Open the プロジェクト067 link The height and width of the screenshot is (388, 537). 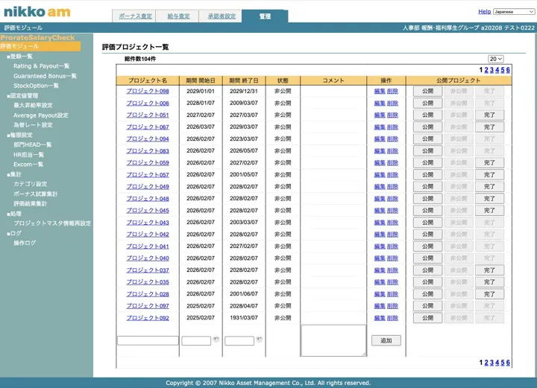148,127
